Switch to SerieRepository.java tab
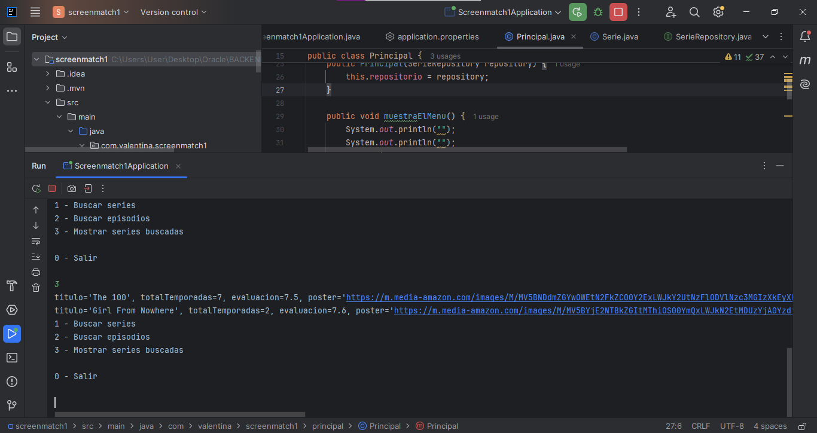Viewport: 817px width, 433px height. 708,36
